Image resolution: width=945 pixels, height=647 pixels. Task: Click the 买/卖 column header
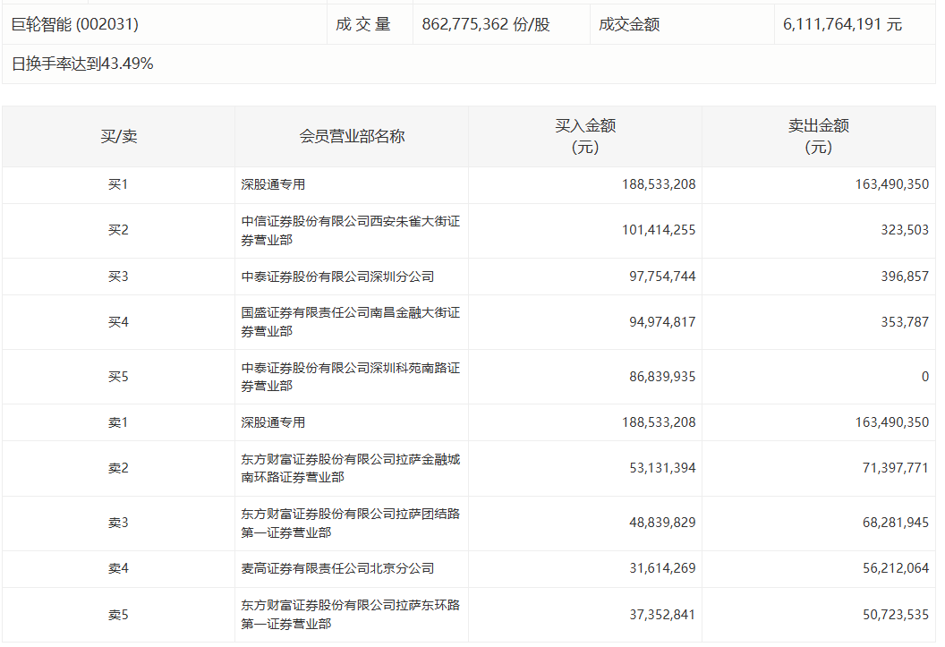(119, 136)
